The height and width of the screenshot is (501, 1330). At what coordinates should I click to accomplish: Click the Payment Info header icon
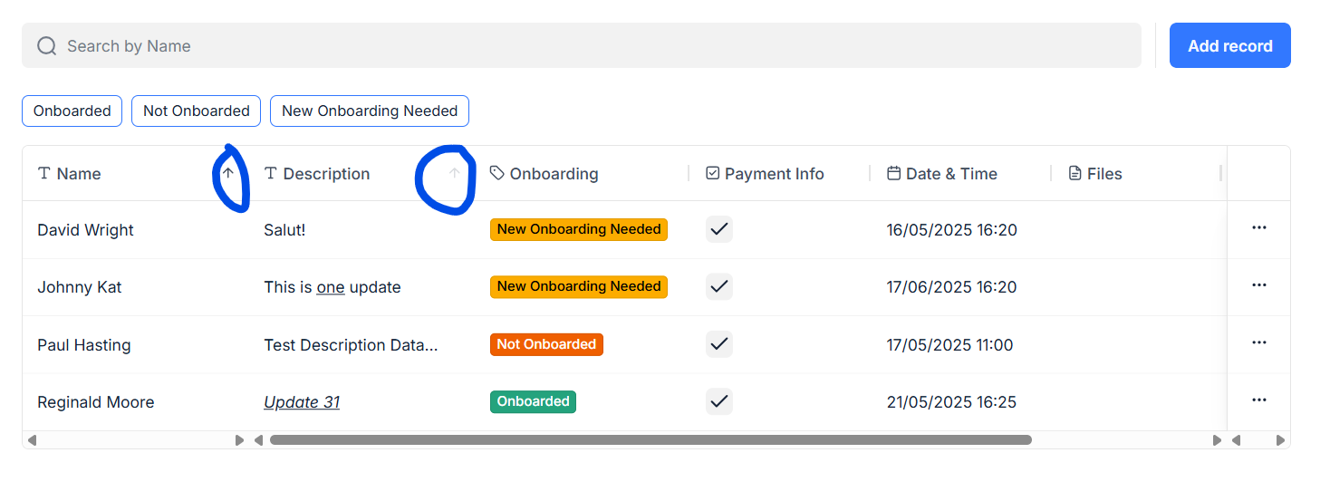712,173
